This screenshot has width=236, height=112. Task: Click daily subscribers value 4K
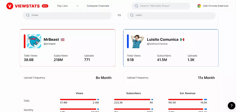151,103
